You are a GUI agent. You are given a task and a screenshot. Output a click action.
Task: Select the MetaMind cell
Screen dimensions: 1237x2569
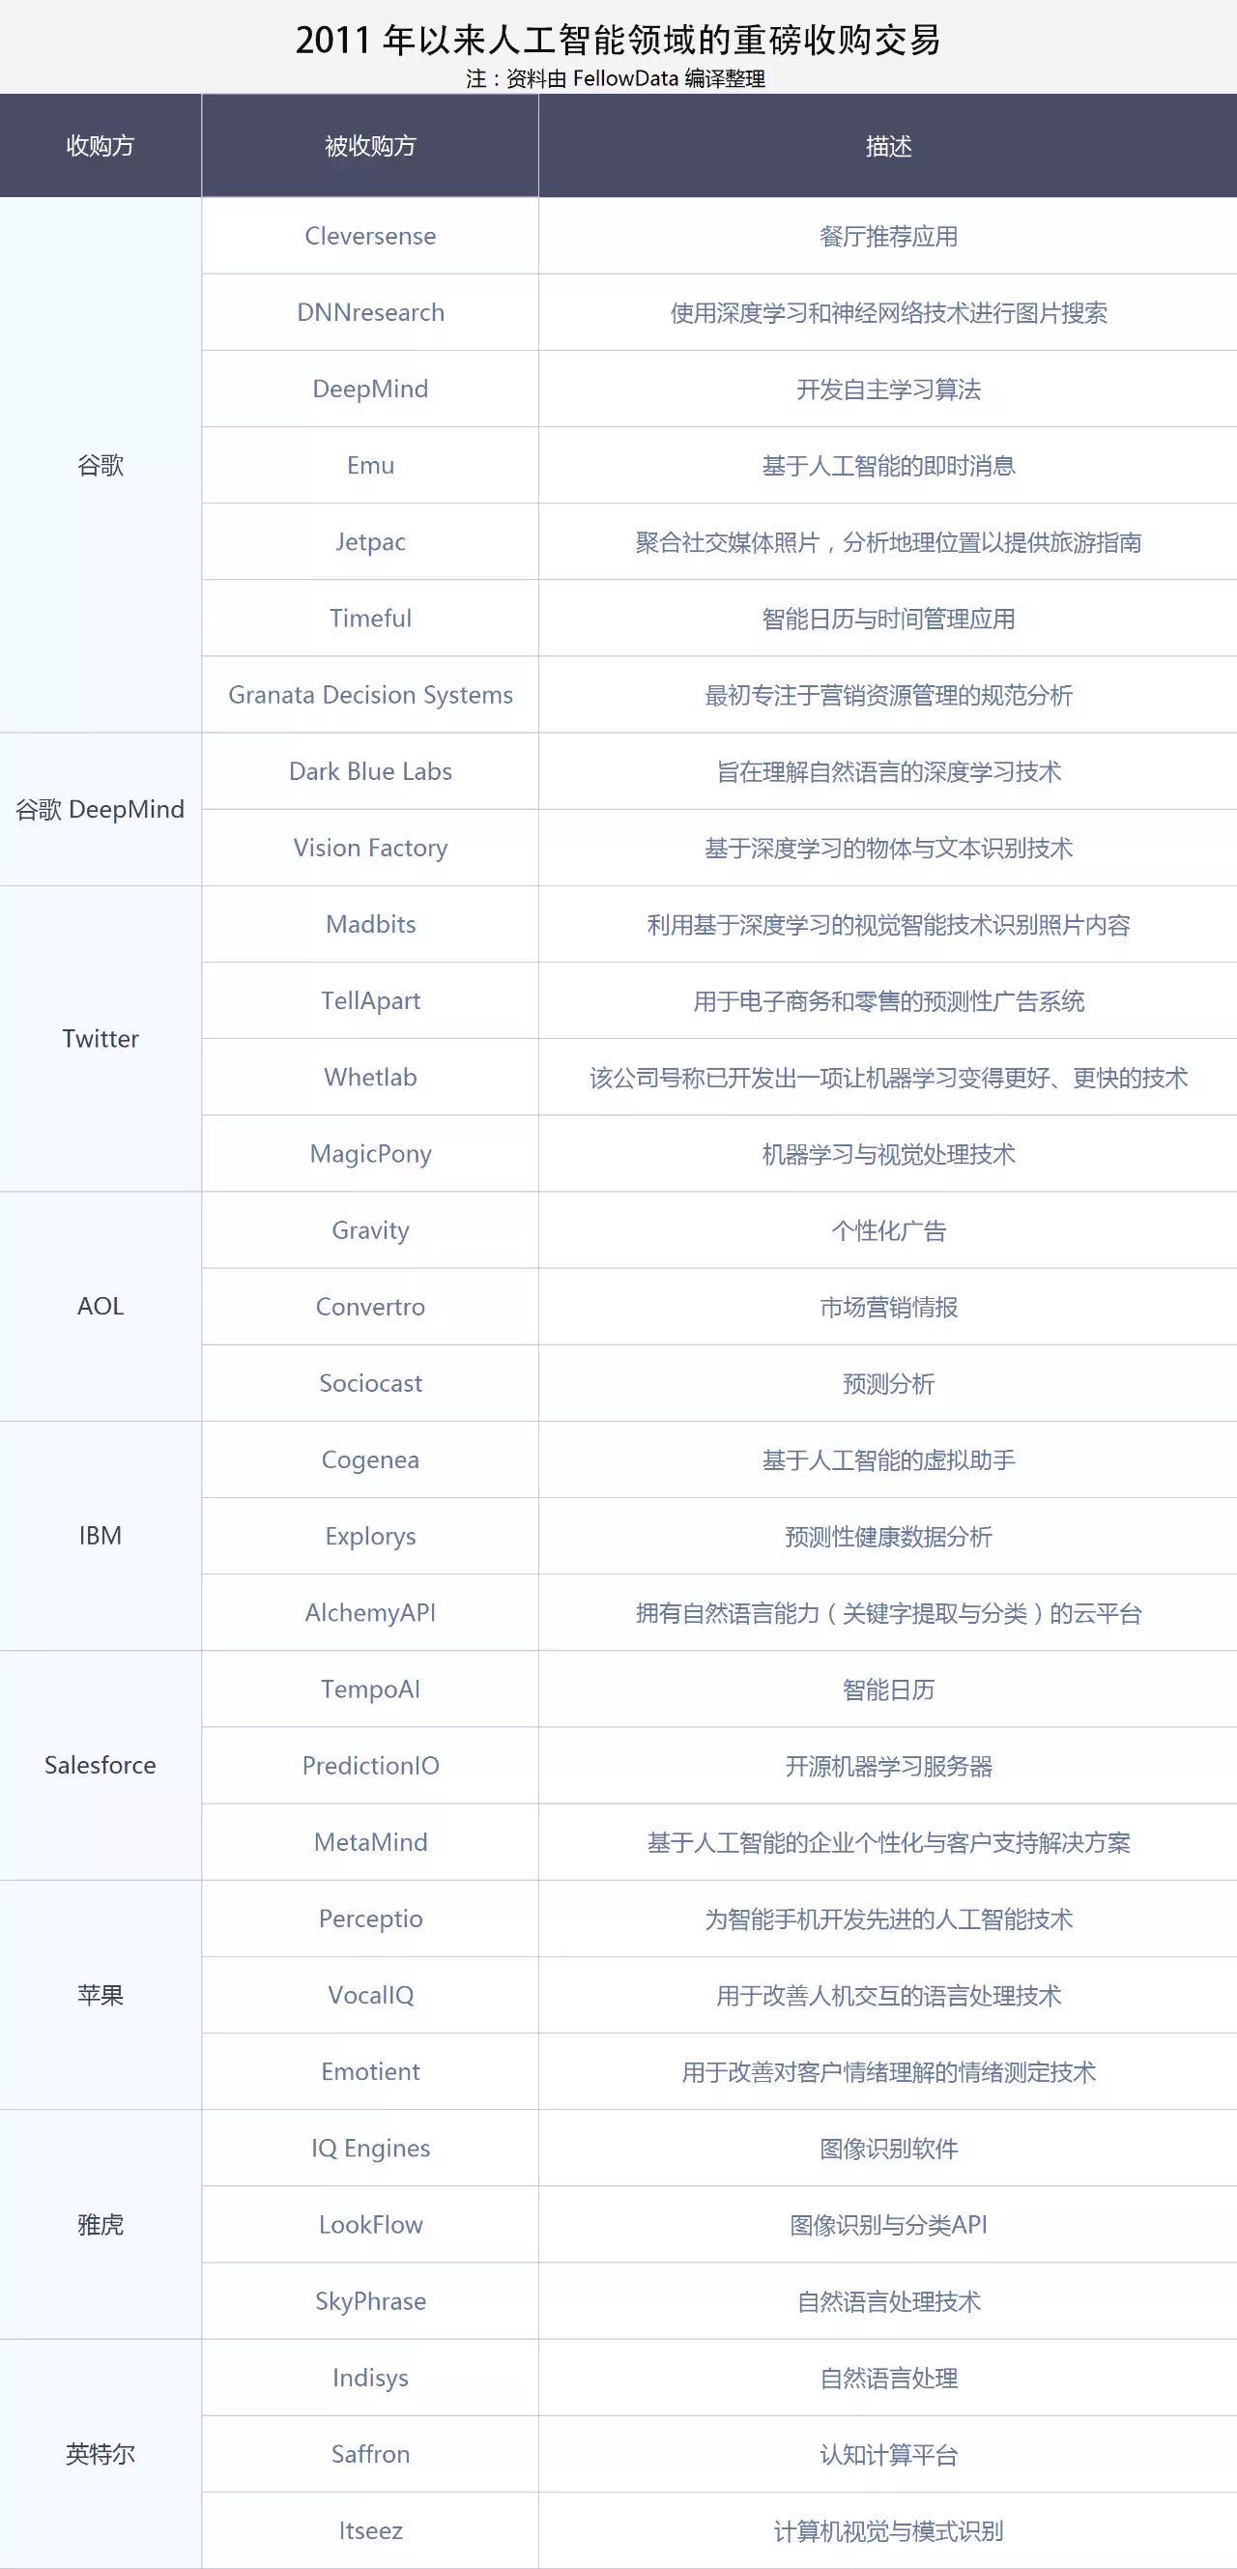(370, 1842)
